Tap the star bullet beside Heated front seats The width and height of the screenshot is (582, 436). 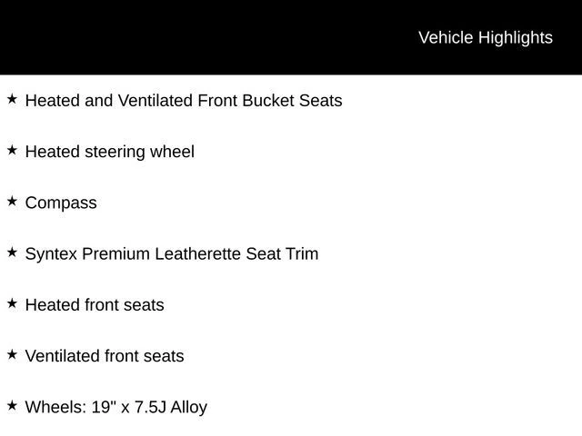[12, 302]
